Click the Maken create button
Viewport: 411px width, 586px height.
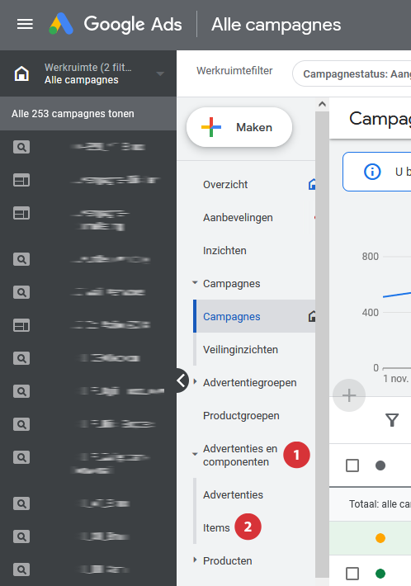(239, 127)
